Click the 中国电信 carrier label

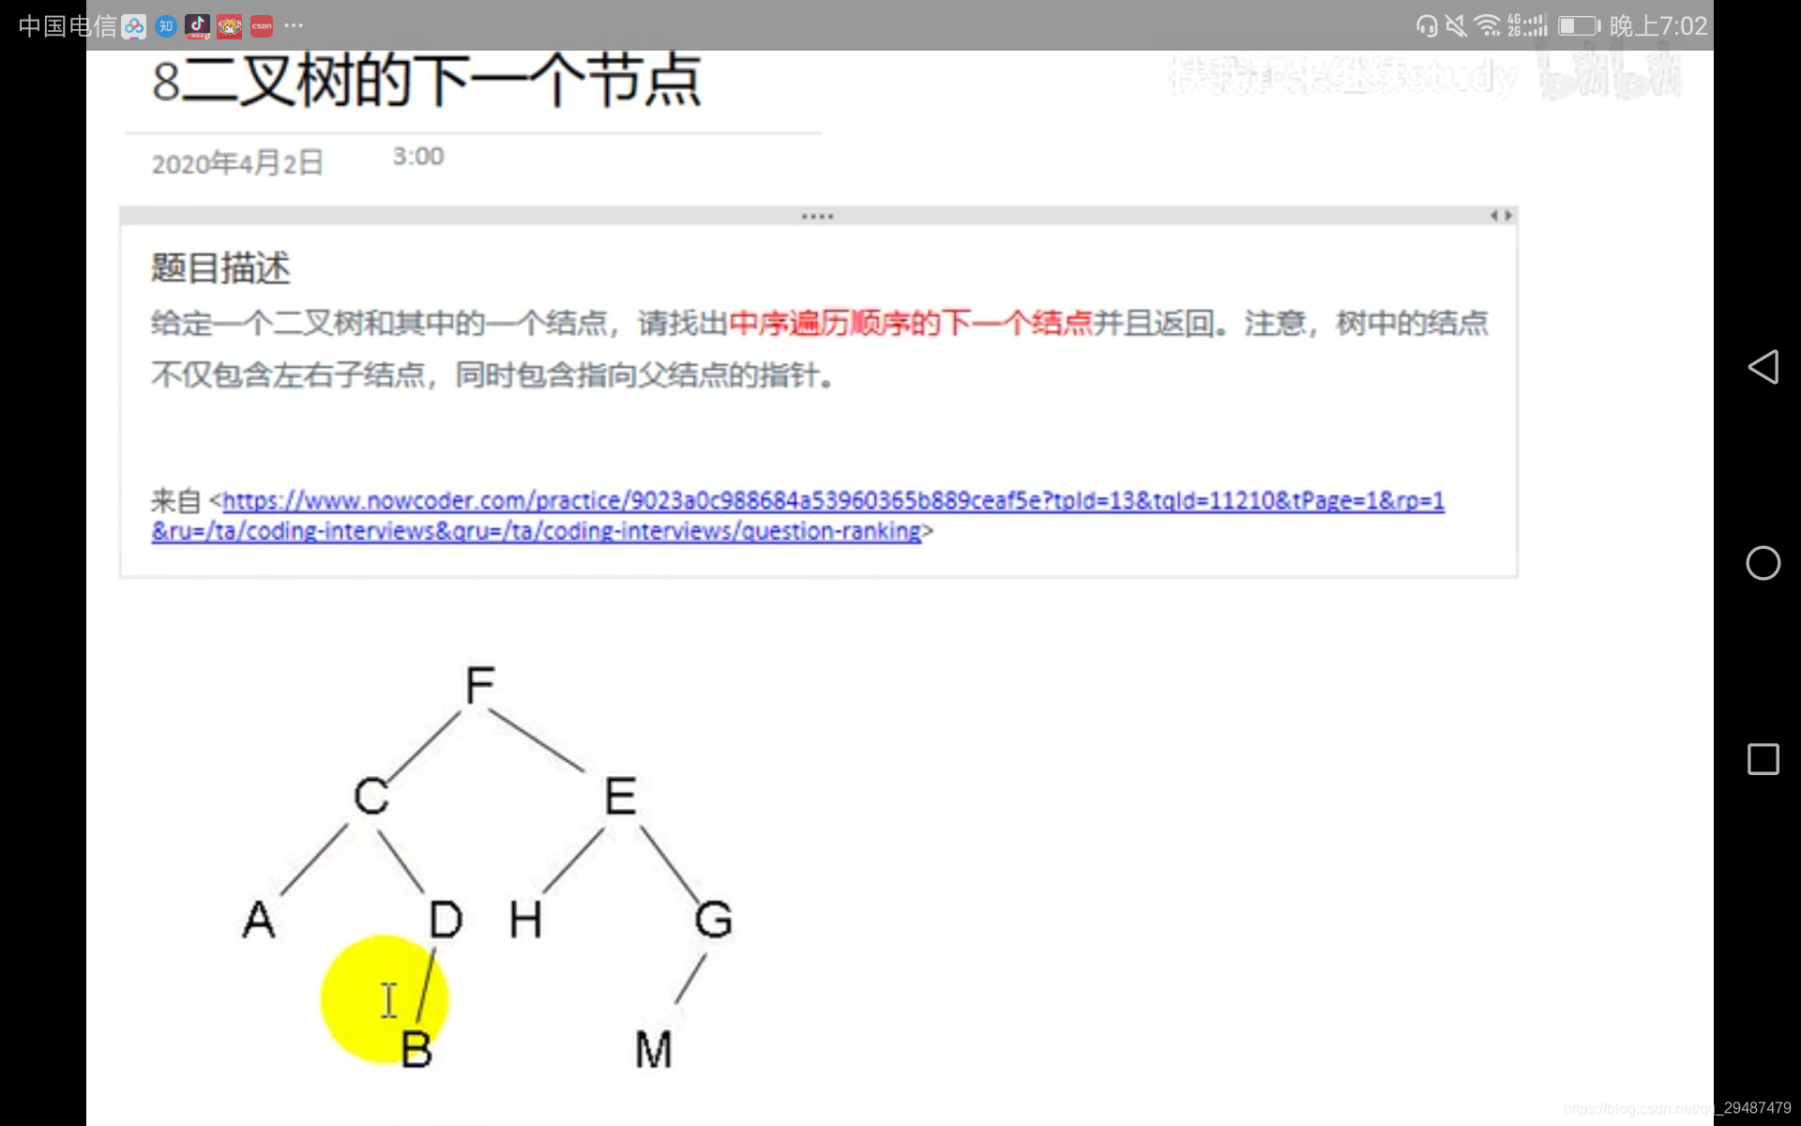[67, 26]
